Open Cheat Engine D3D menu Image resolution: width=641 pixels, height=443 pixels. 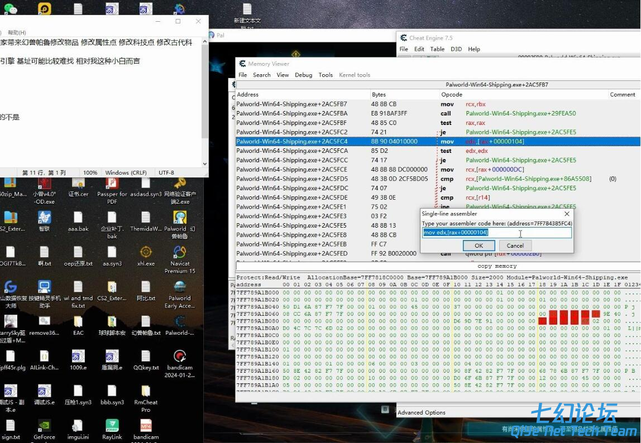click(x=456, y=49)
